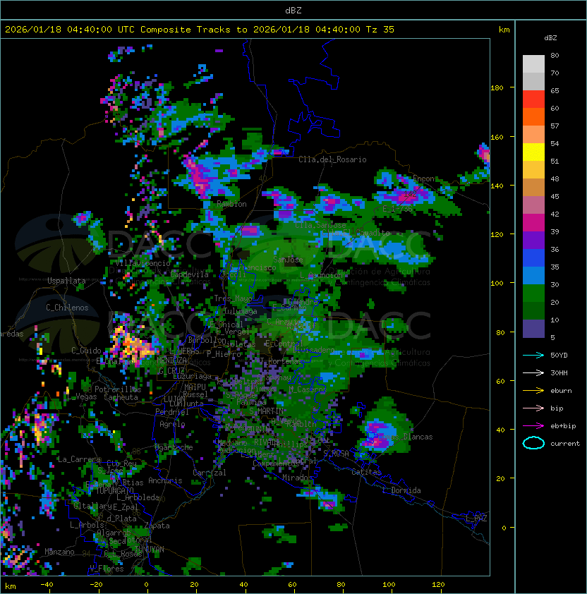Click the Zapata place label
587x594 pixels.
(157, 526)
